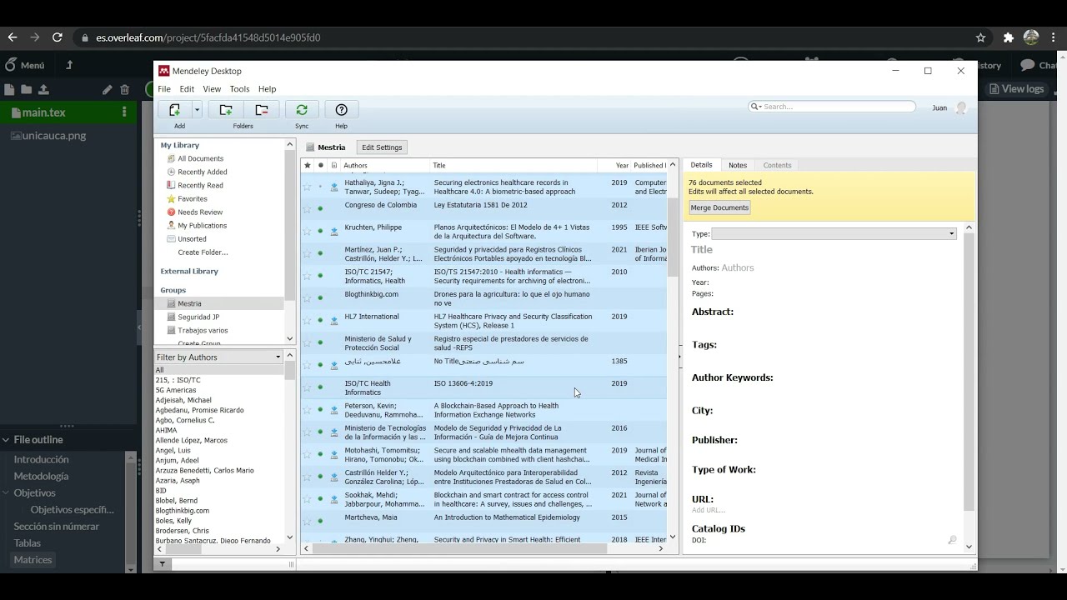This screenshot has width=1067, height=600.
Task: Click Create Folder... in the library
Action: point(203,252)
